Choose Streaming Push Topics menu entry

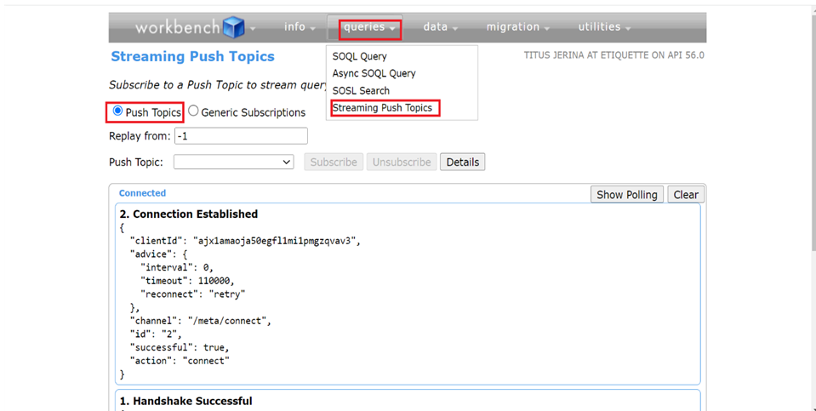tap(383, 108)
